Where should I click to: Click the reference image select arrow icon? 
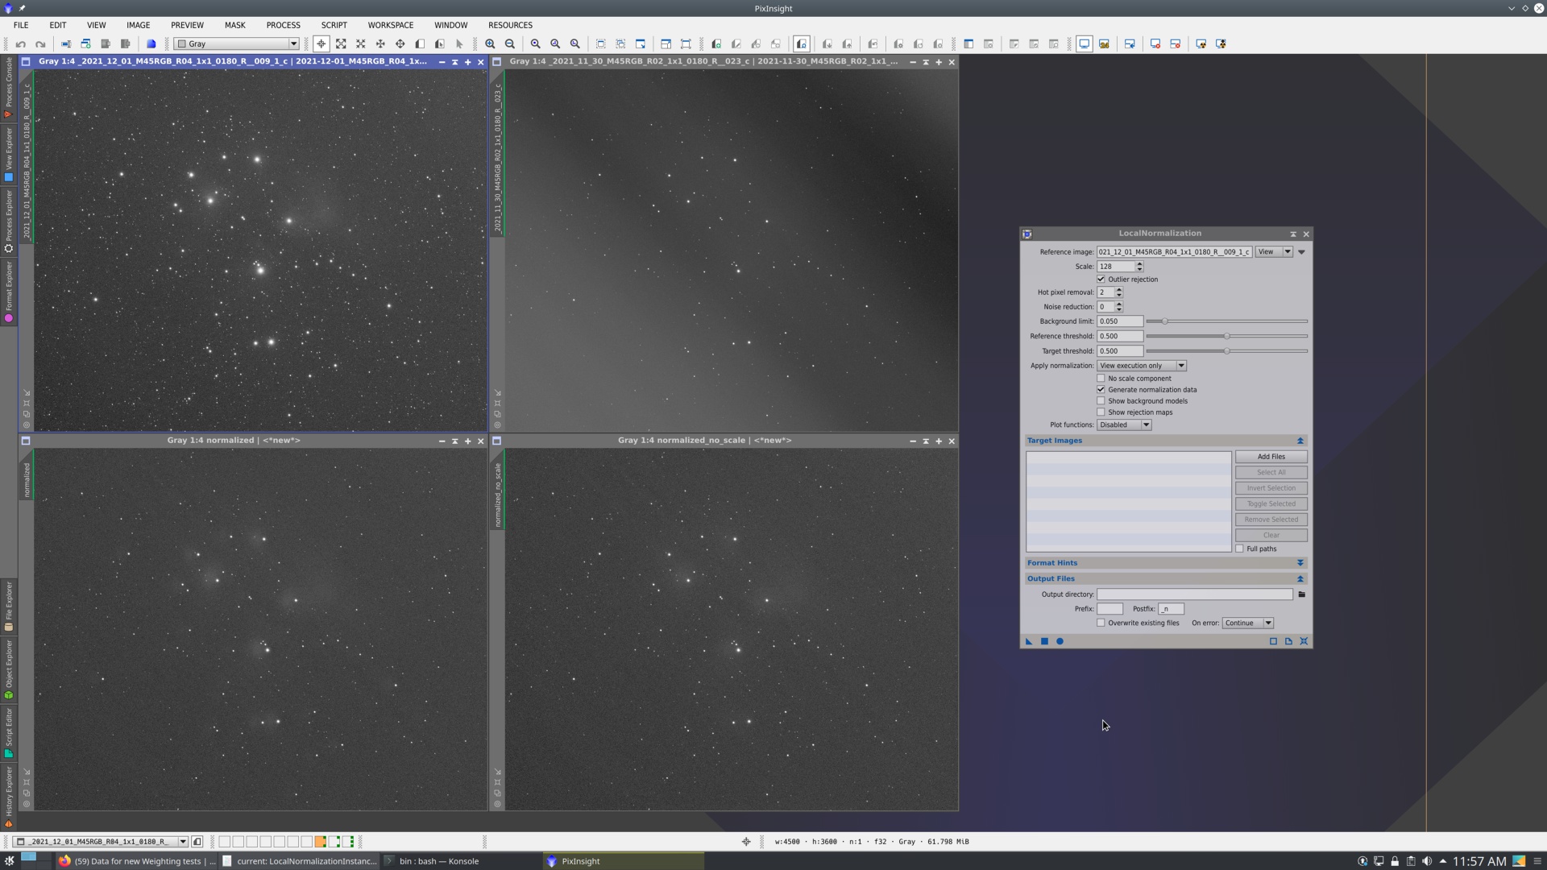(1301, 252)
